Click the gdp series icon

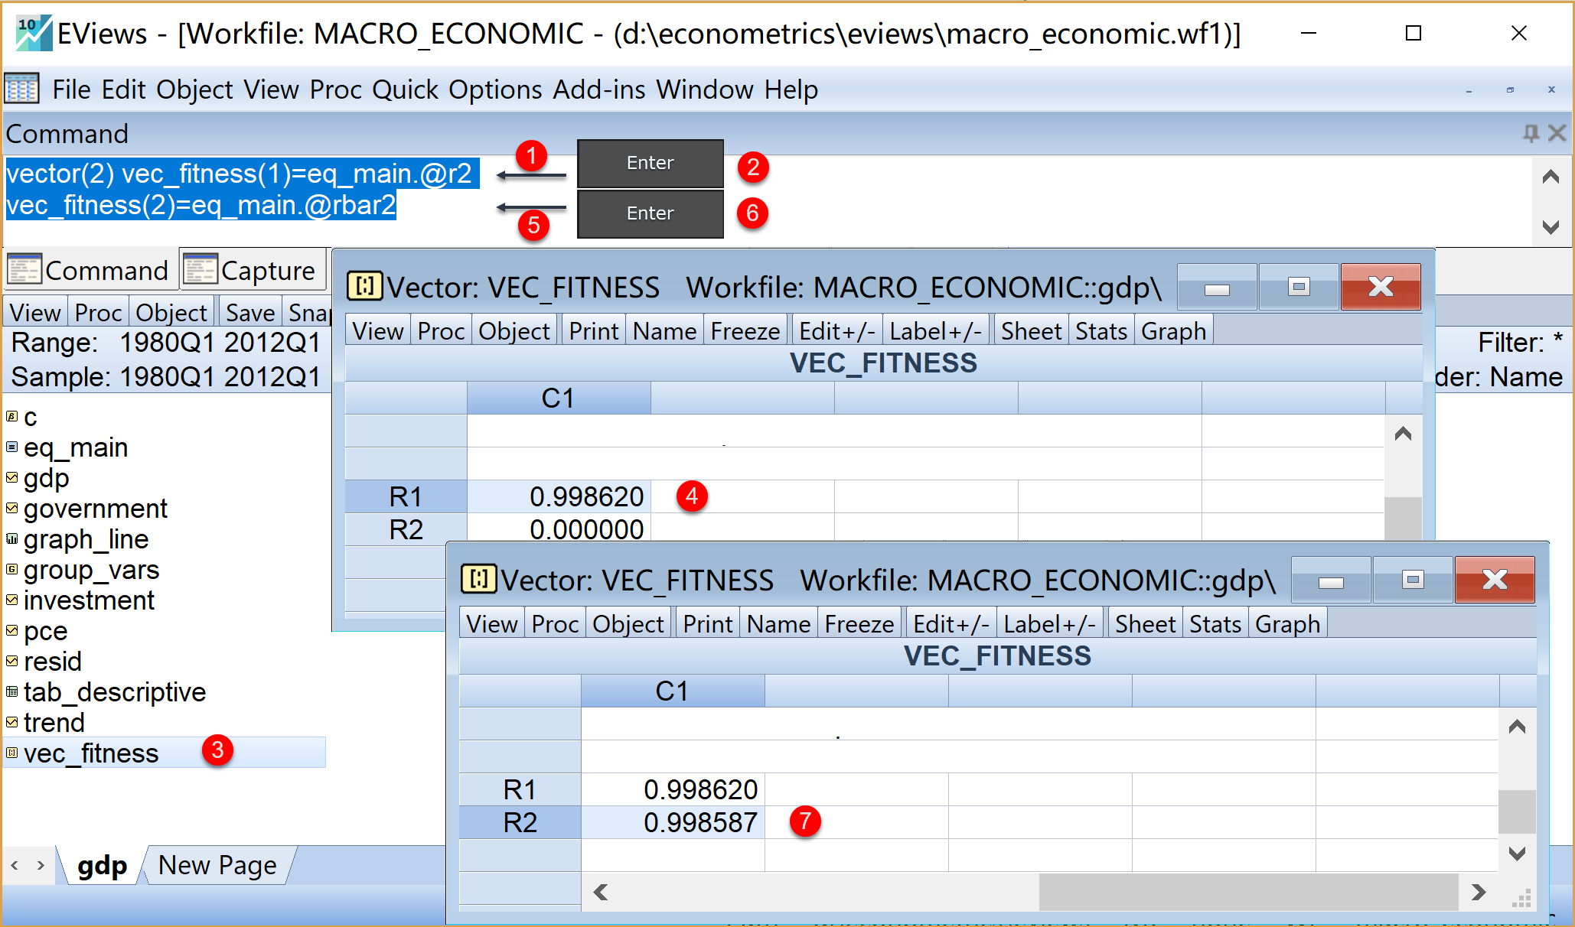11,478
